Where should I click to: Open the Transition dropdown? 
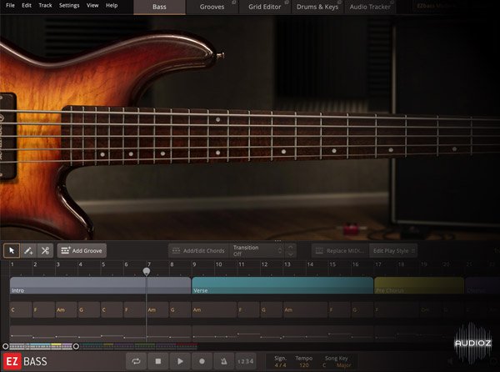click(254, 250)
